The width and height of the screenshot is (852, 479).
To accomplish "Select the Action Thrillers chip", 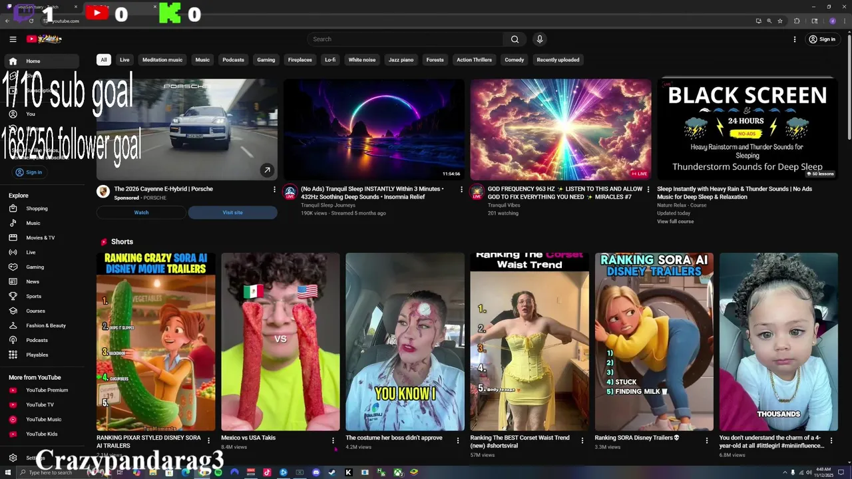I will point(474,60).
